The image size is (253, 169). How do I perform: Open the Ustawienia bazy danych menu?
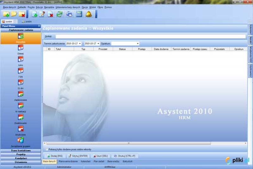coord(68,7)
